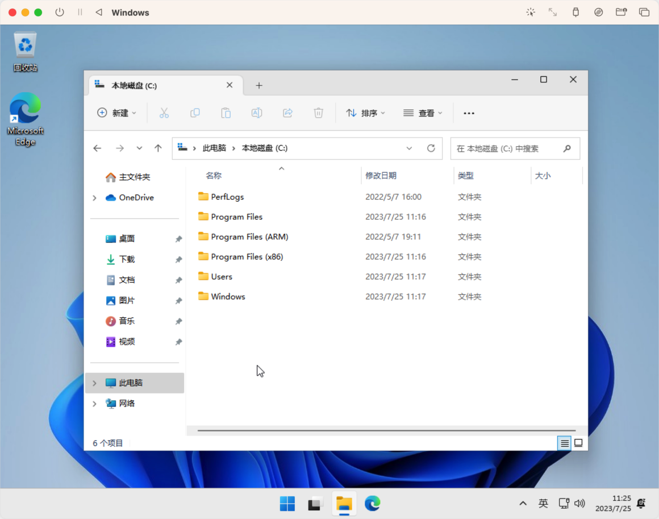Open the notification bell icon
This screenshot has width=659, height=519.
[641, 504]
